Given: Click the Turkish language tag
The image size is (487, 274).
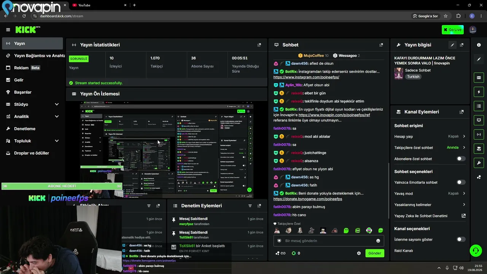Looking at the screenshot, I should 413,76.
